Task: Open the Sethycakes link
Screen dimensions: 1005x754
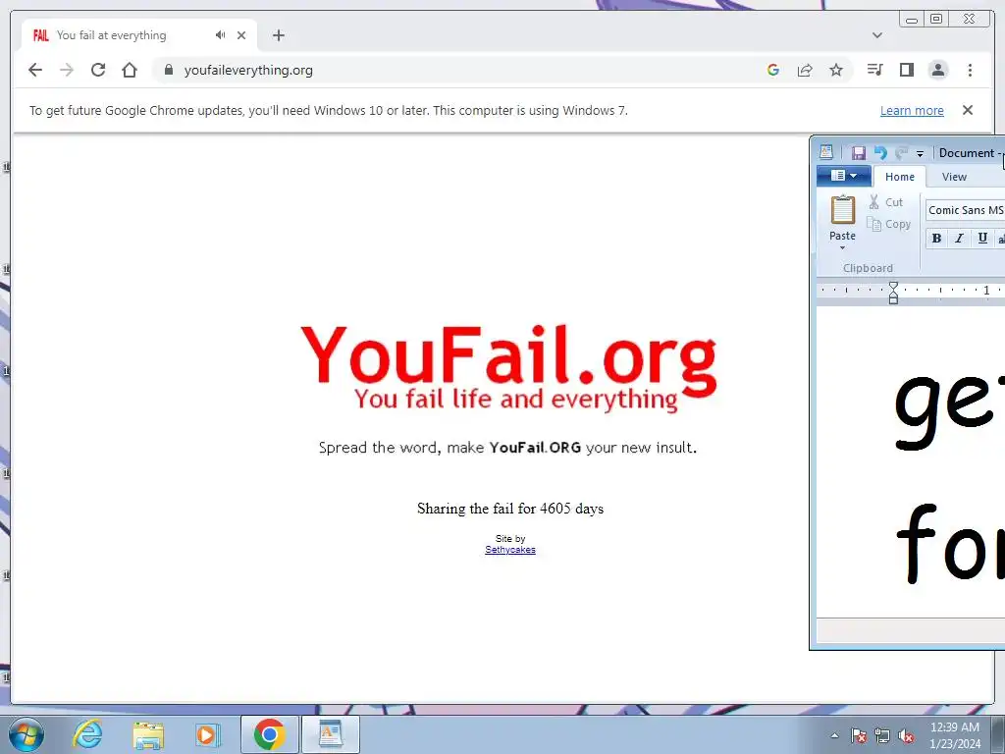Action: click(x=510, y=550)
